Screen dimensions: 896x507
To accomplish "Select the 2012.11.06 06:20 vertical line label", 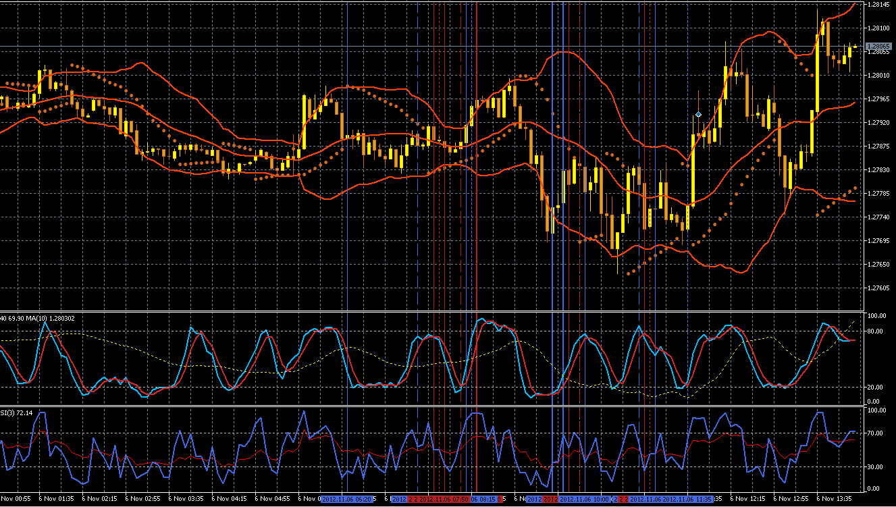I will coord(347,499).
